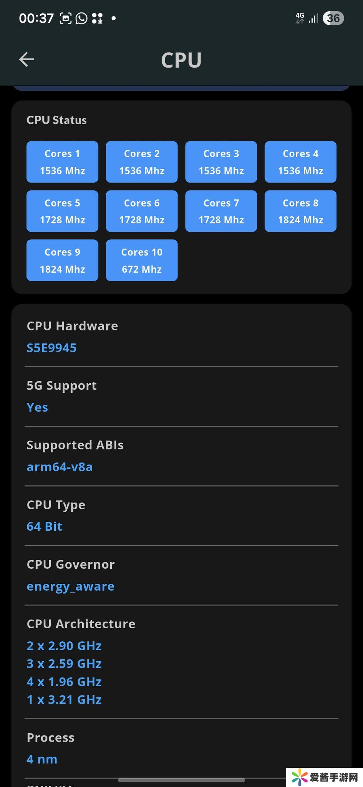Tap the 5G Support Yes value
363x787 pixels.
[x=37, y=407]
